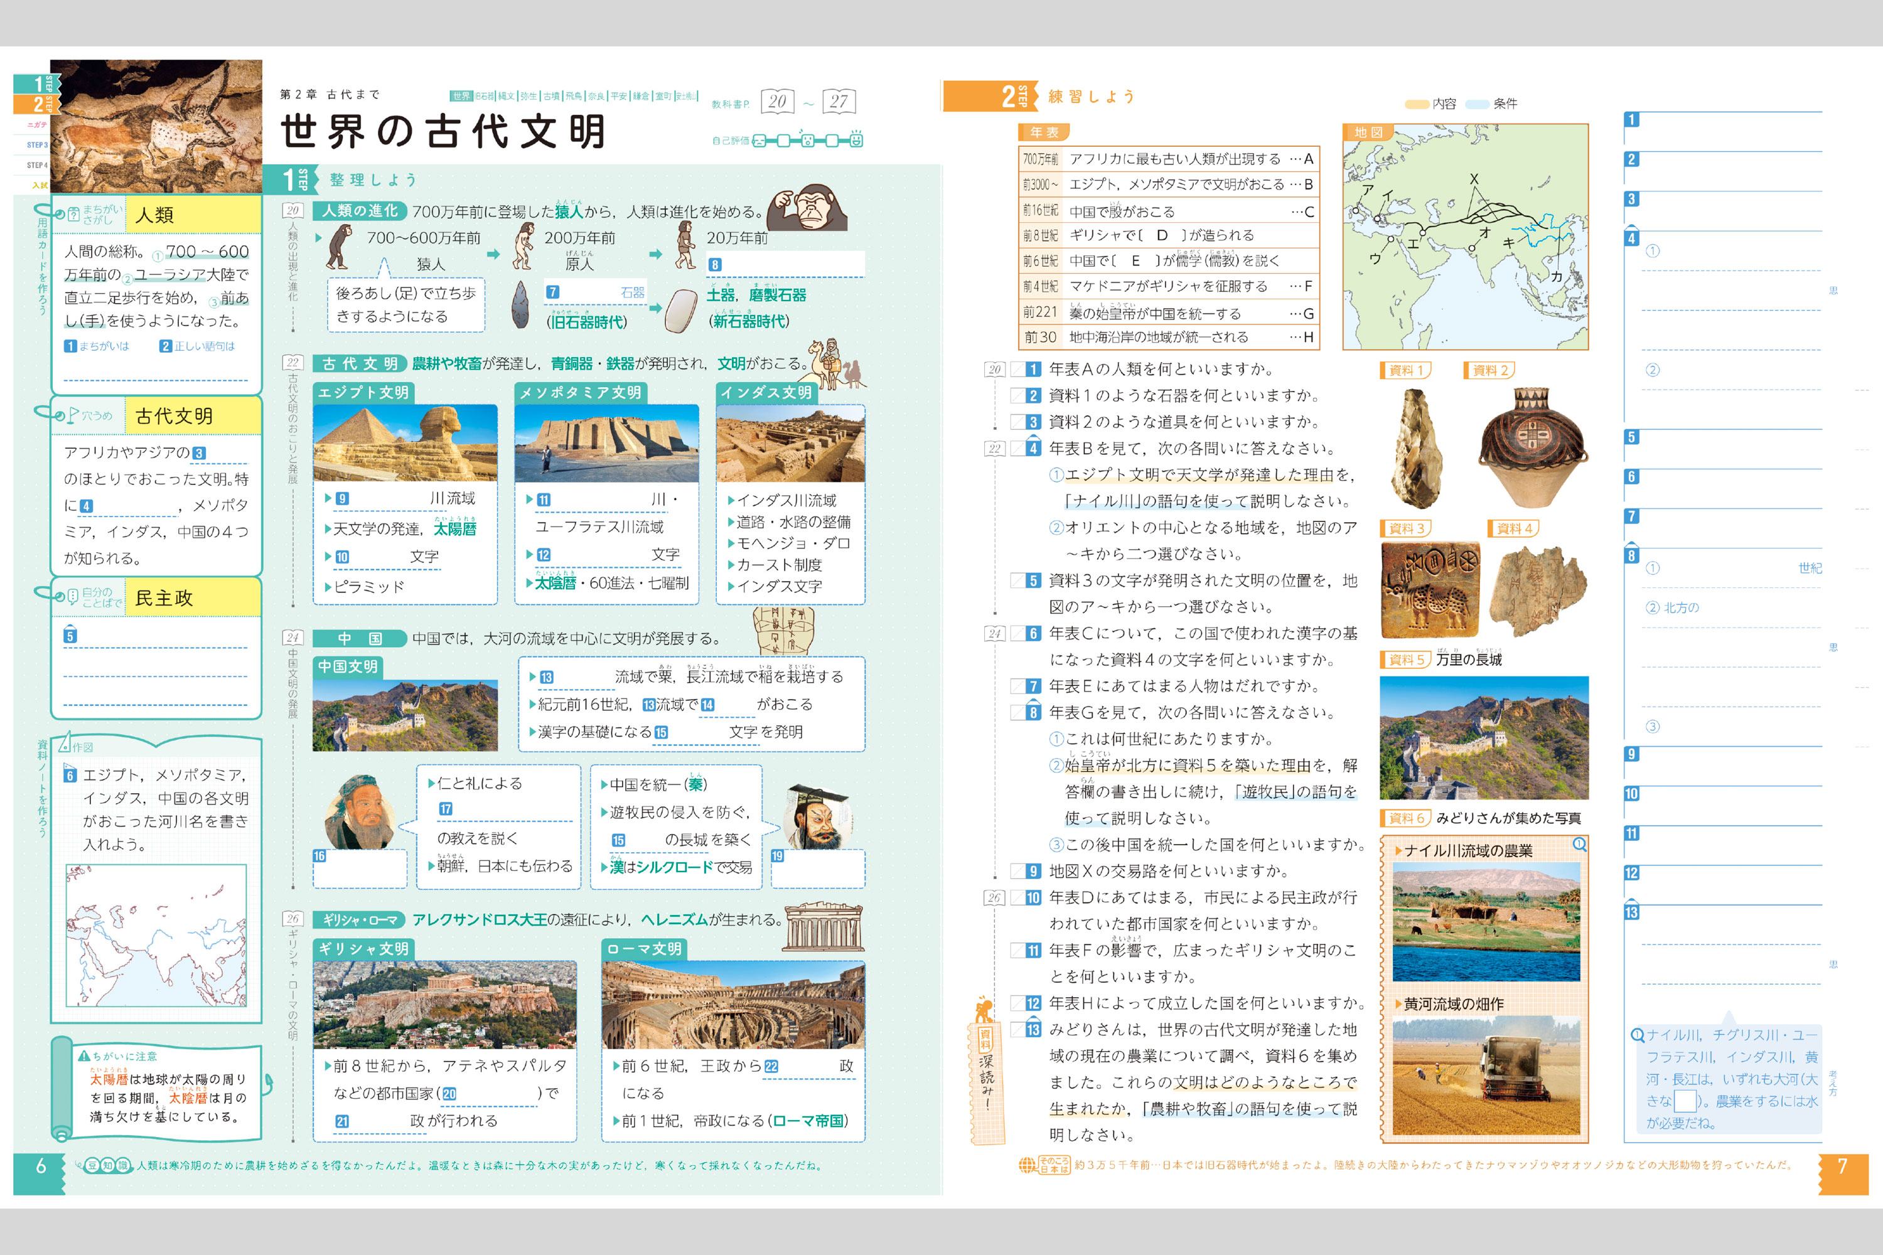The width and height of the screenshot is (1883, 1255).
Task: Click arrow before 中国を統一(秦) bullet
Action: tap(604, 784)
